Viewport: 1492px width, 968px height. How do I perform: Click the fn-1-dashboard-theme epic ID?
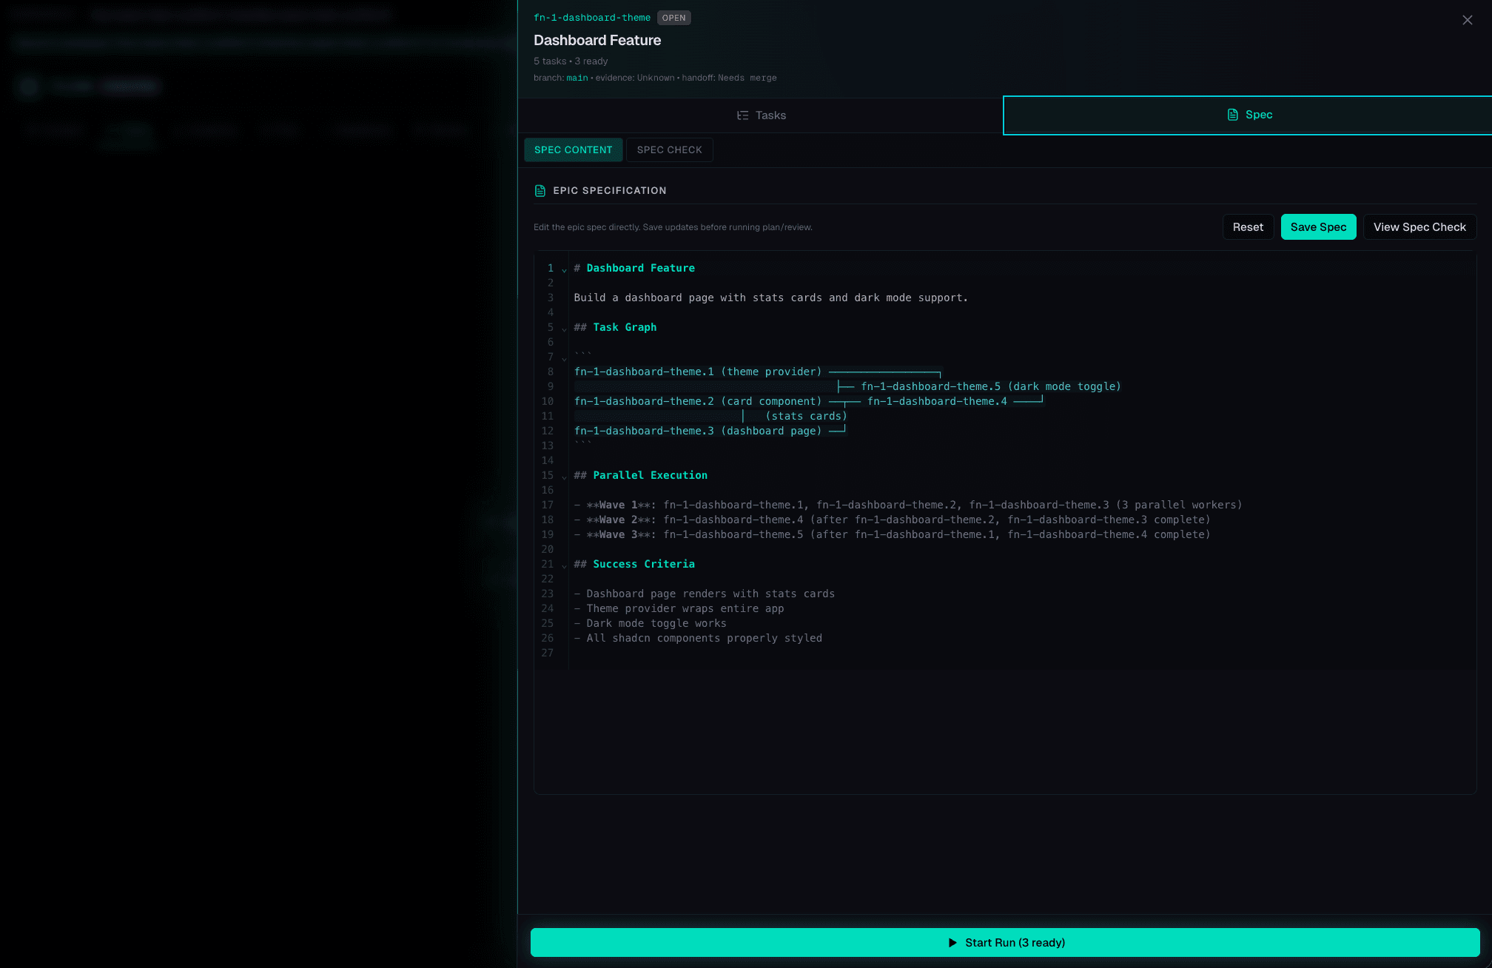[592, 18]
